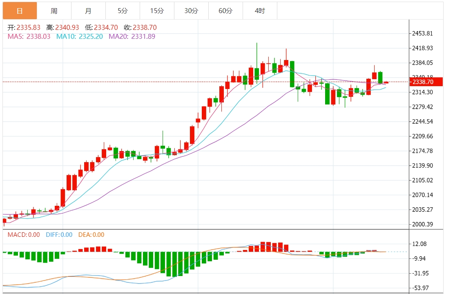The width and height of the screenshot is (455, 294).
Task: Click the 收: 2338.70 close price value
Action: pyautogui.click(x=140, y=28)
